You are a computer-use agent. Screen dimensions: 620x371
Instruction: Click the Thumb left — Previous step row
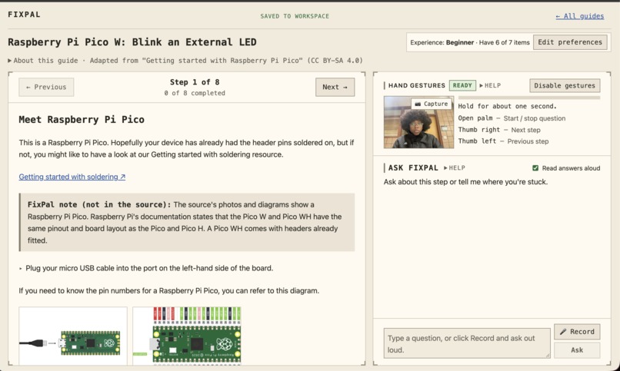(503, 141)
